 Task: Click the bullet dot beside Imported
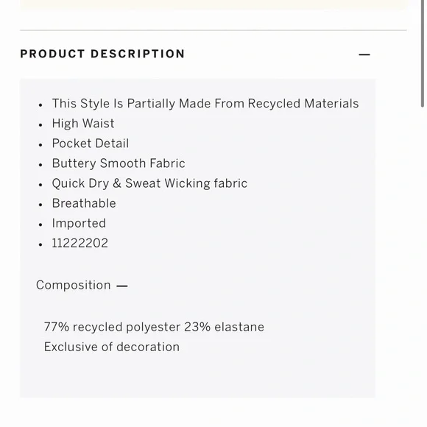point(40,225)
